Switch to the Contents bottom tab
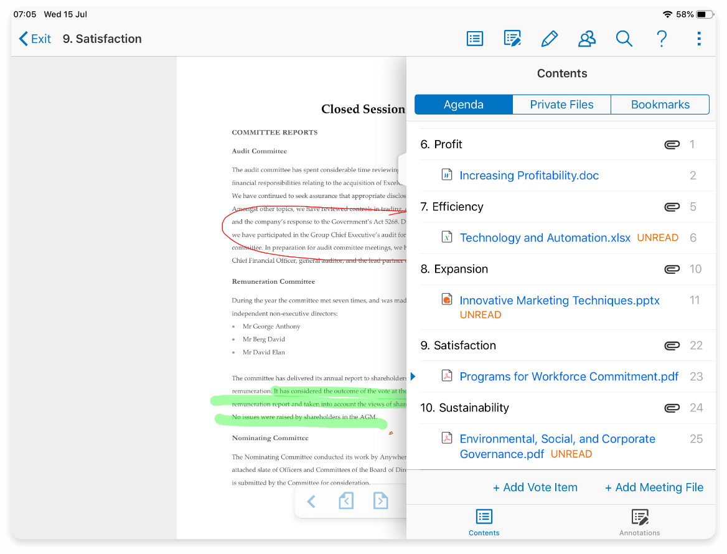Screen dimensions: 727x554 coord(484,522)
